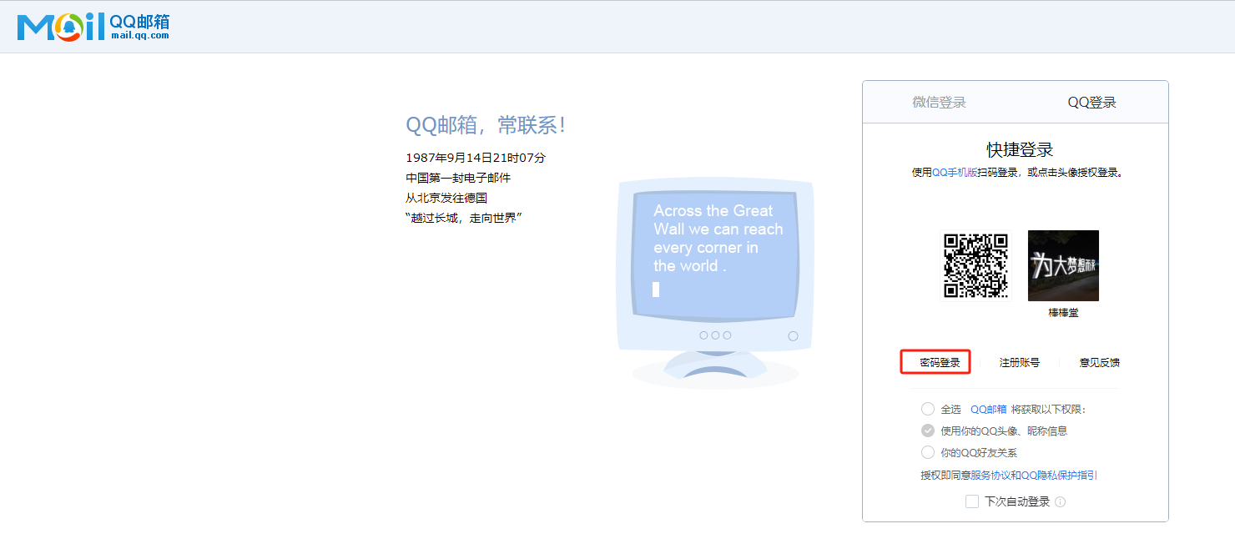Viewport: 1235px width, 559px height.
Task: Click the QQ邮箱 link in the permissions line
Action: 989,410
